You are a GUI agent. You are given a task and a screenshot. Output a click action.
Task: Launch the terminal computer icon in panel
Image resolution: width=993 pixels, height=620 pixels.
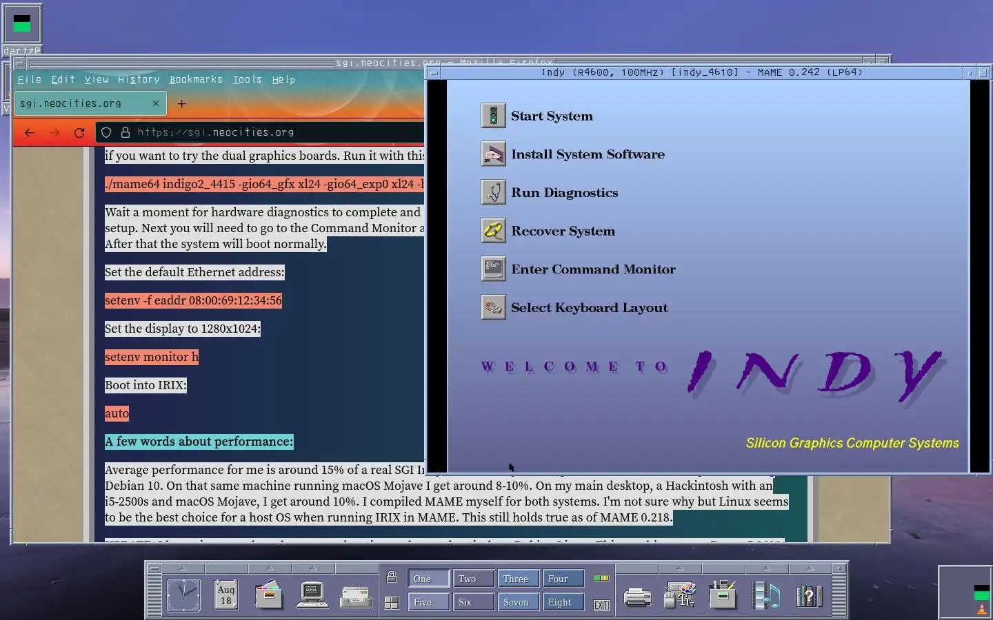[x=312, y=595]
